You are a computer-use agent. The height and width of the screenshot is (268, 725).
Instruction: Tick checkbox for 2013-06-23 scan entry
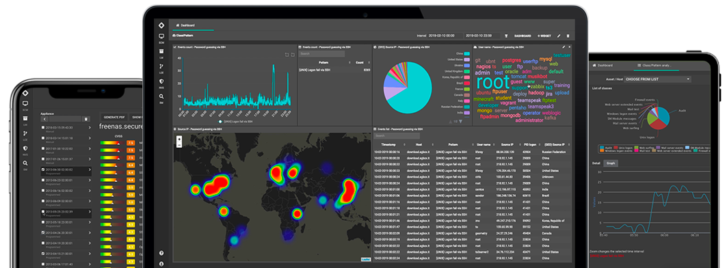click(x=44, y=180)
